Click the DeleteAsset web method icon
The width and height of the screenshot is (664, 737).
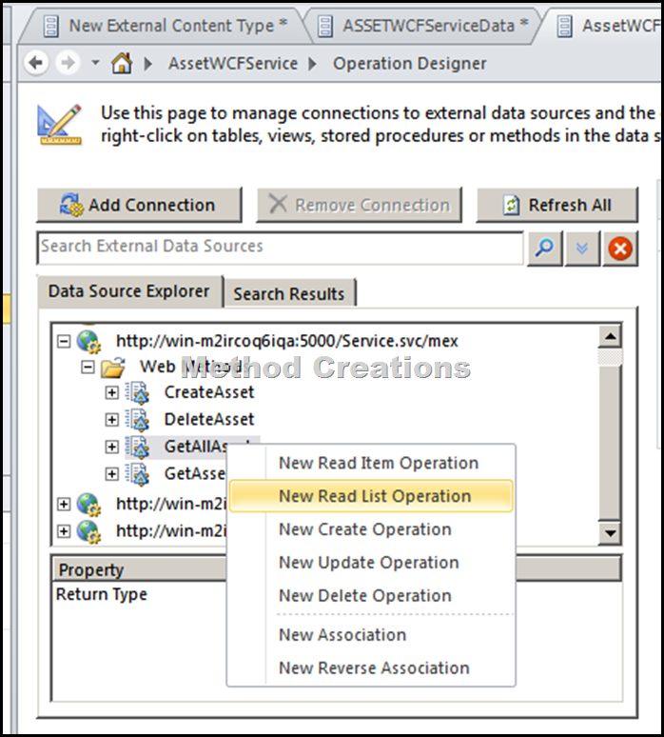138,419
